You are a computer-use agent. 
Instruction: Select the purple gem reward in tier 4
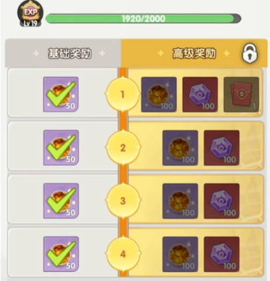pos(222,254)
